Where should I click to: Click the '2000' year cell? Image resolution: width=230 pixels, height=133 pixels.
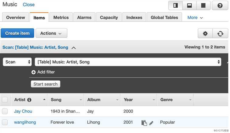click(128, 111)
